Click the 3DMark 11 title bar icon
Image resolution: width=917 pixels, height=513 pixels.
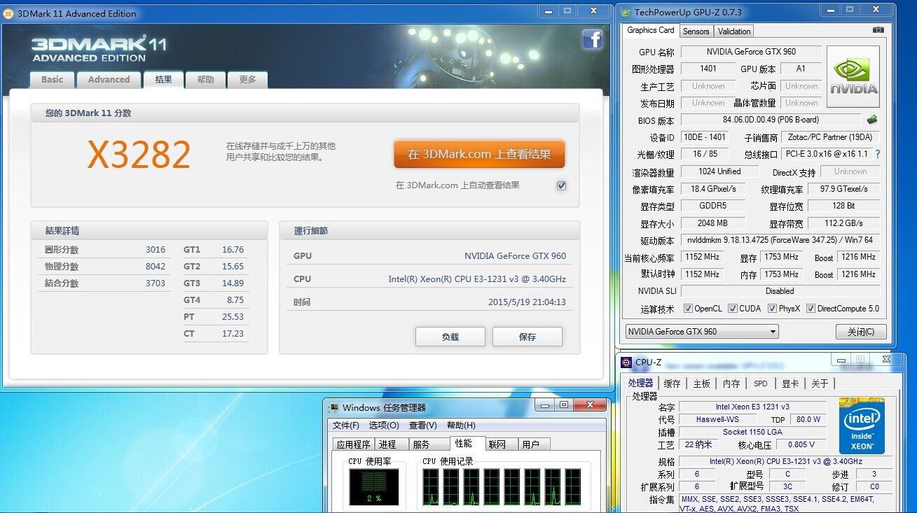coord(8,13)
